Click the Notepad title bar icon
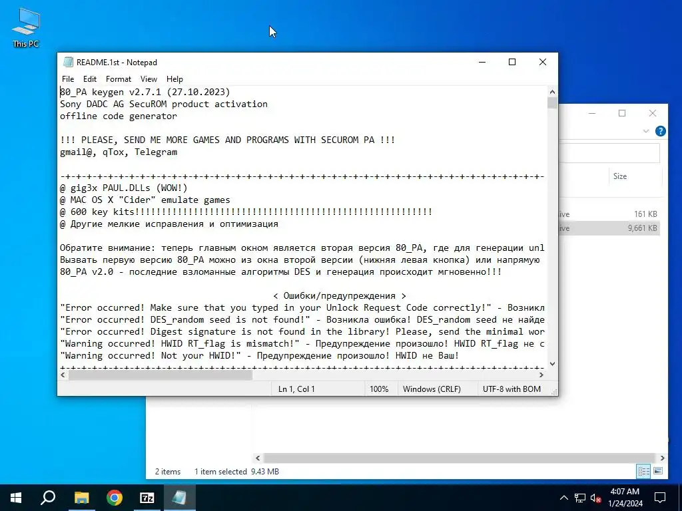The image size is (682, 511). tap(68, 62)
